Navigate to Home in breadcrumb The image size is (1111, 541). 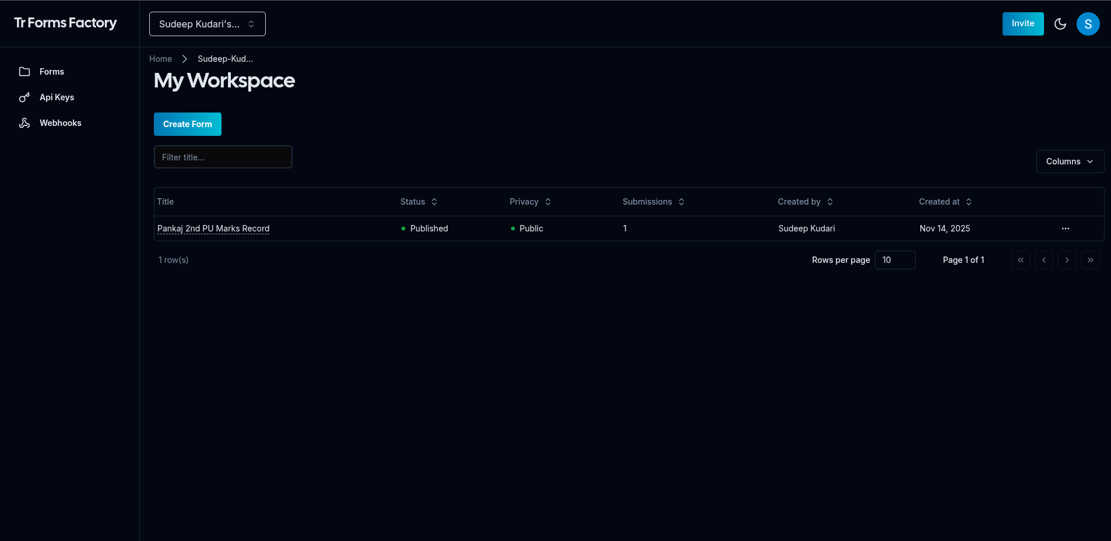pos(160,59)
